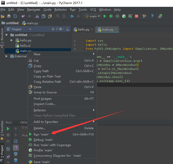Click the green Run toolbar button
173x164 pixels.
point(105,16)
